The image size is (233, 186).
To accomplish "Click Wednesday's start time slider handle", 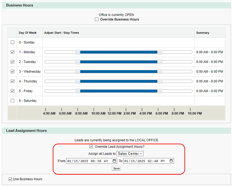I will [78, 71].
